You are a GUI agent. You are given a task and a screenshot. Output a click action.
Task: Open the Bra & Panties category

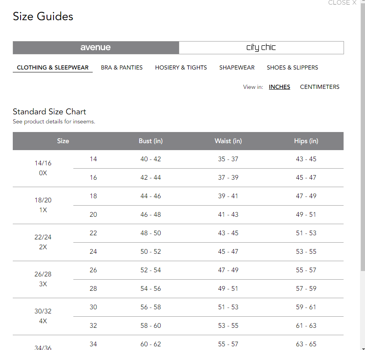pos(122,67)
